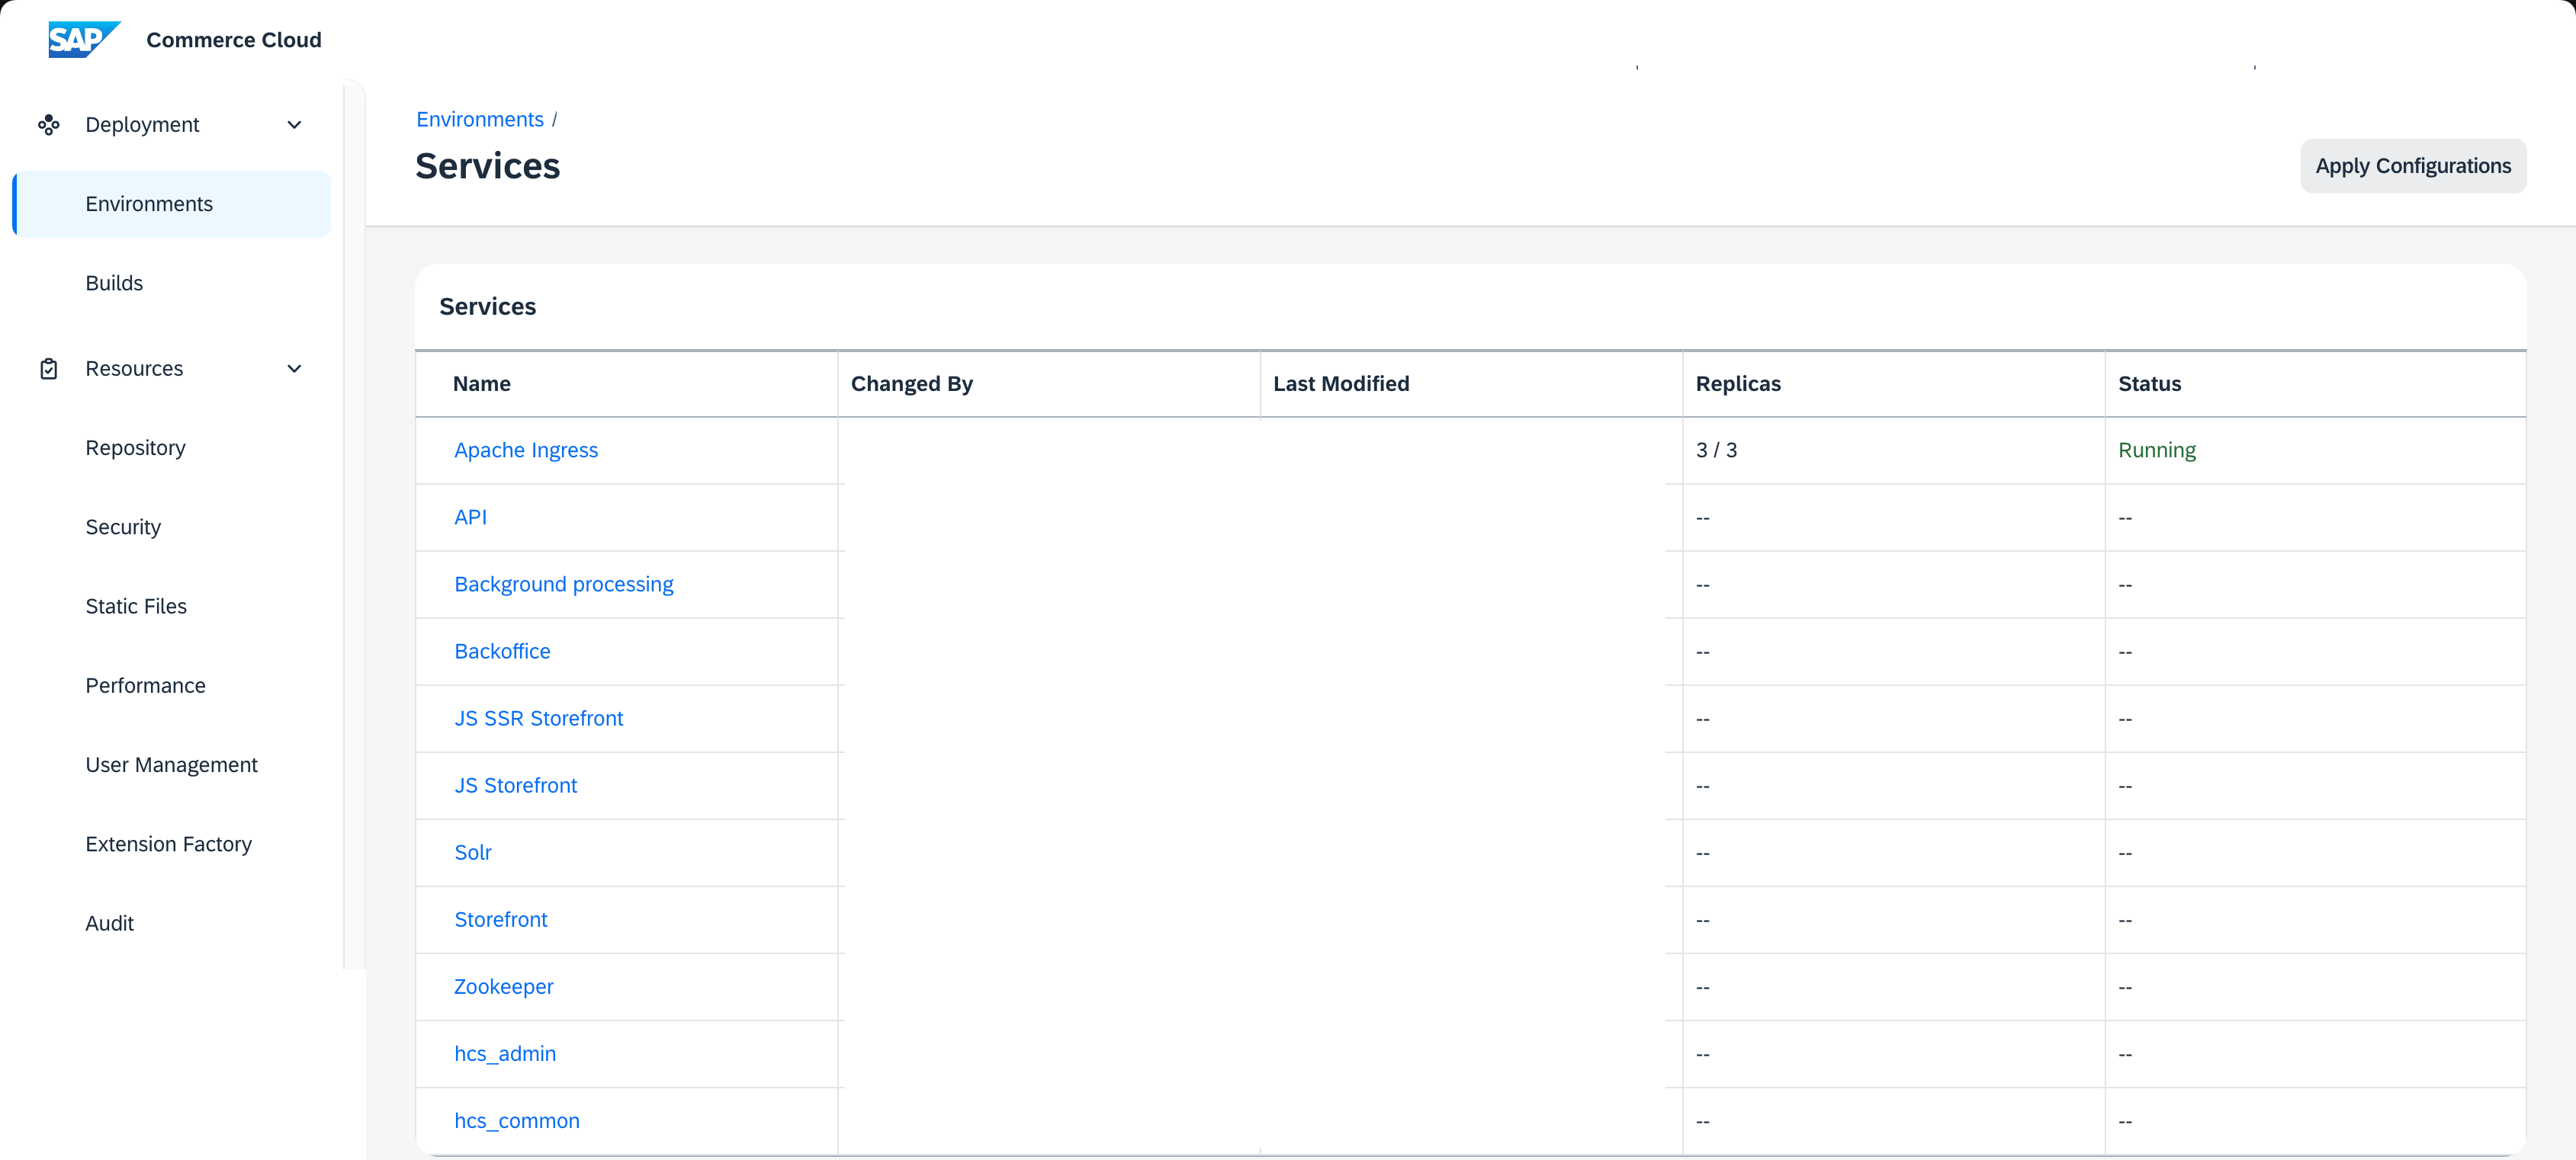Open JS SSR Storefront service
The image size is (2576, 1160).
pyautogui.click(x=538, y=719)
